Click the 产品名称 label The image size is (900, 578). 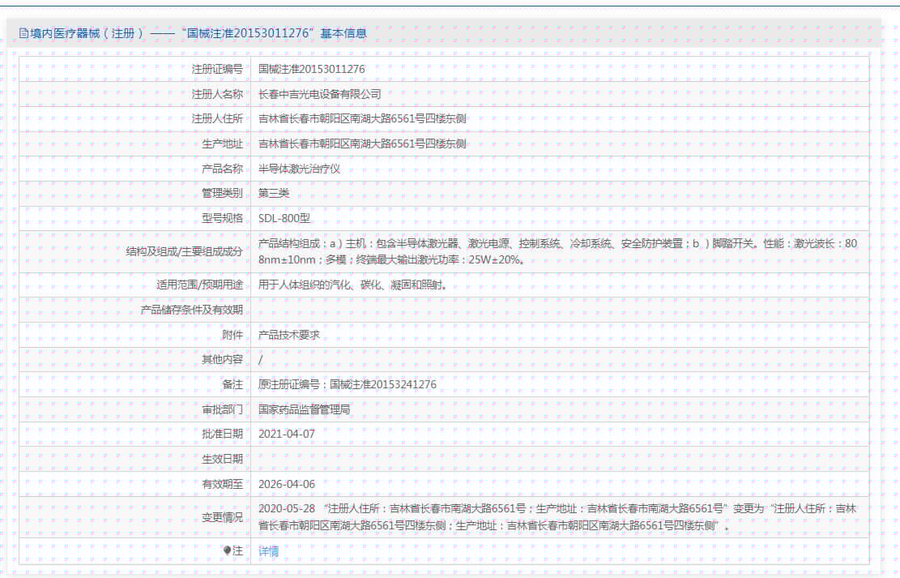pos(222,169)
